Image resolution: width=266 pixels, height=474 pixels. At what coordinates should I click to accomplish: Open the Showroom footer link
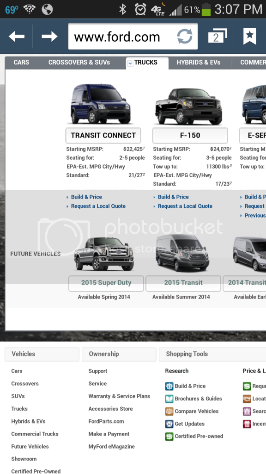point(24,459)
